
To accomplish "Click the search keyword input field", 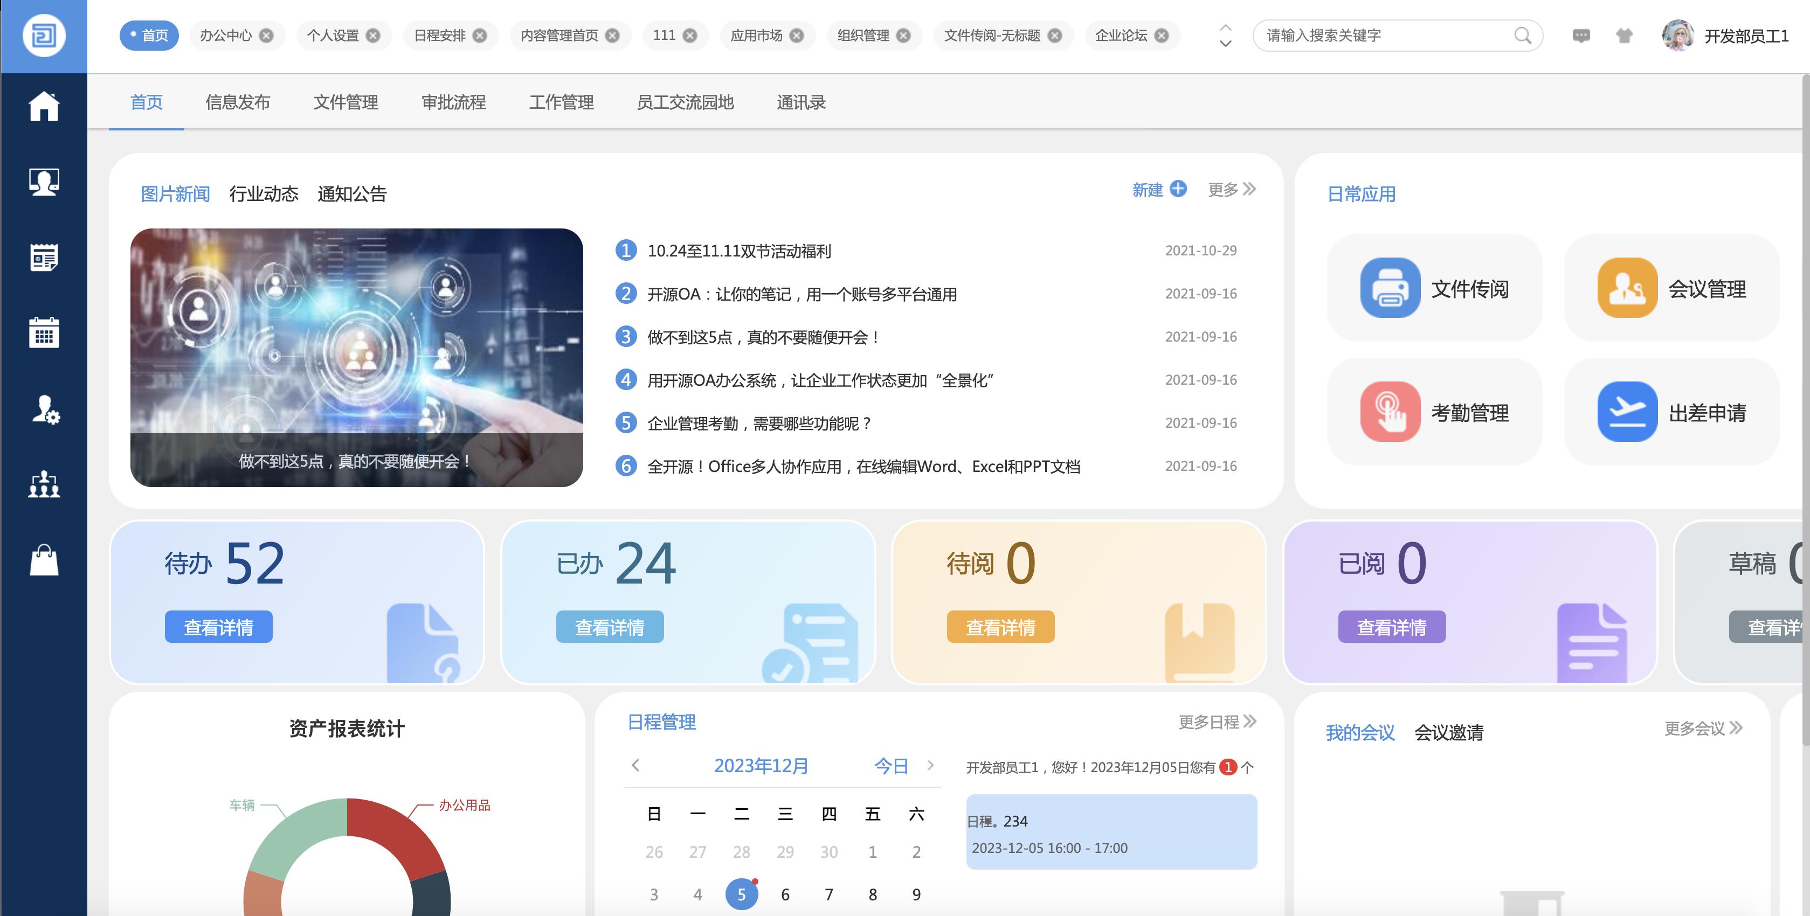I will (x=1384, y=35).
